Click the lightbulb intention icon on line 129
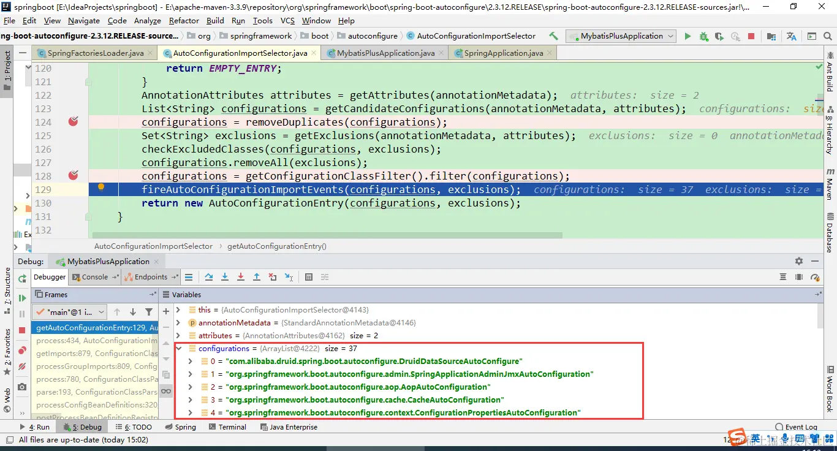This screenshot has height=451, width=837. [102, 188]
